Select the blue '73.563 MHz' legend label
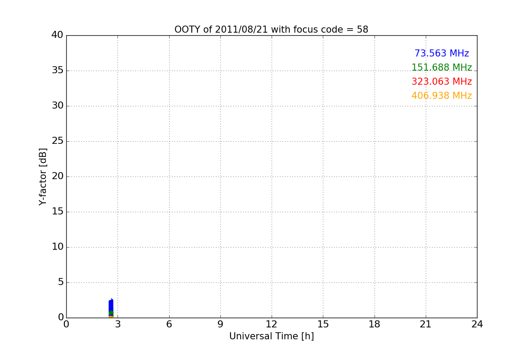The width and height of the screenshot is (530, 353). (x=442, y=53)
